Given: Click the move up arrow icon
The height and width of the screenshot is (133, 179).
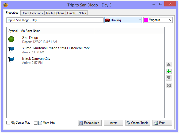Looking at the screenshot, I should coord(169,65).
